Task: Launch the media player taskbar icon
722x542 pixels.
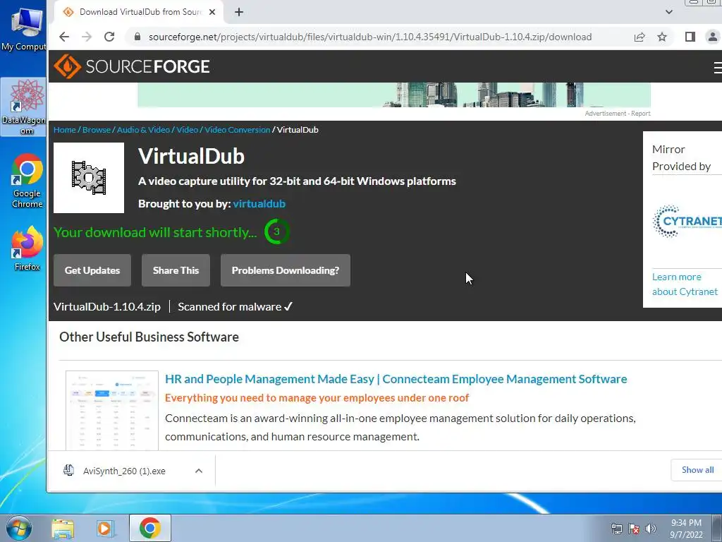Action: [x=105, y=528]
